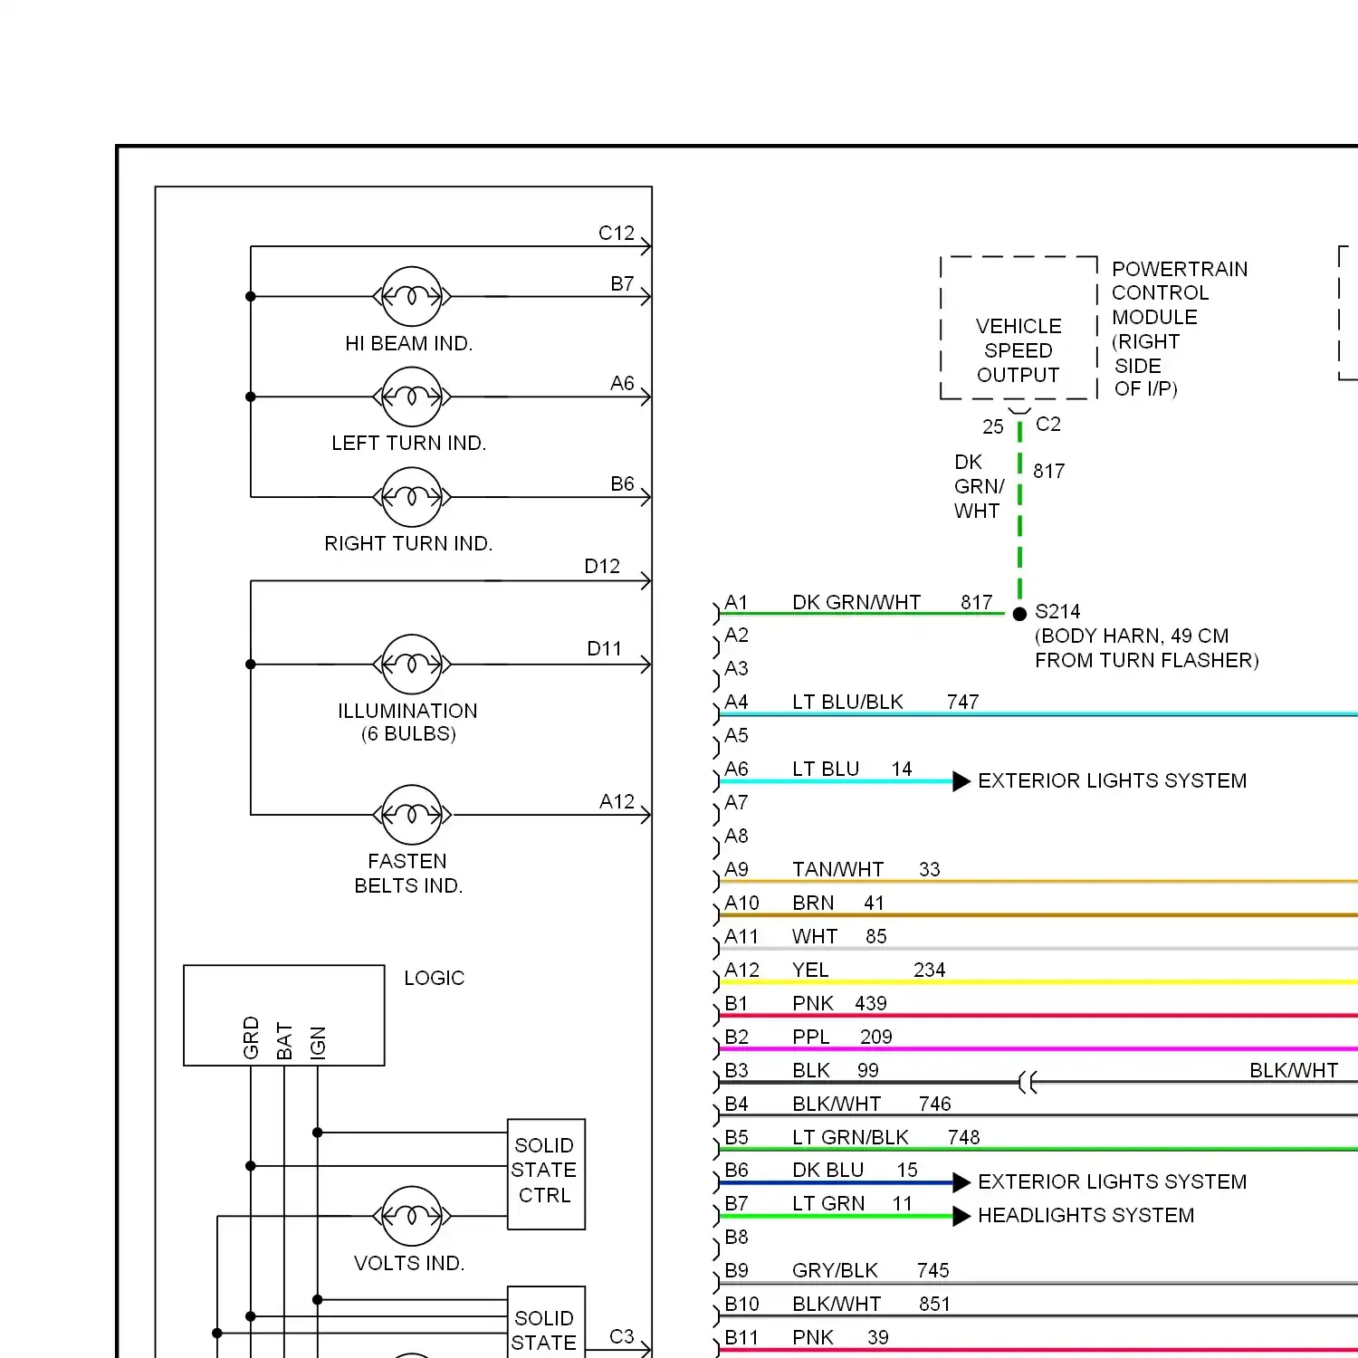
Task: Click the LEFT TURN IND. lamp symbol
Action: (412, 397)
